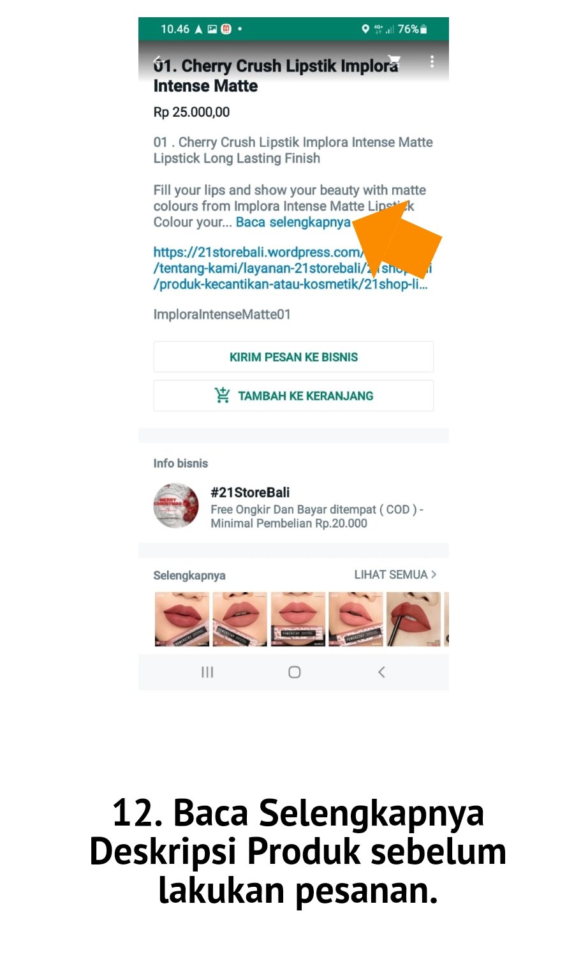Open the shopping cart icon
Screen dimensions: 574x957
coord(394,61)
